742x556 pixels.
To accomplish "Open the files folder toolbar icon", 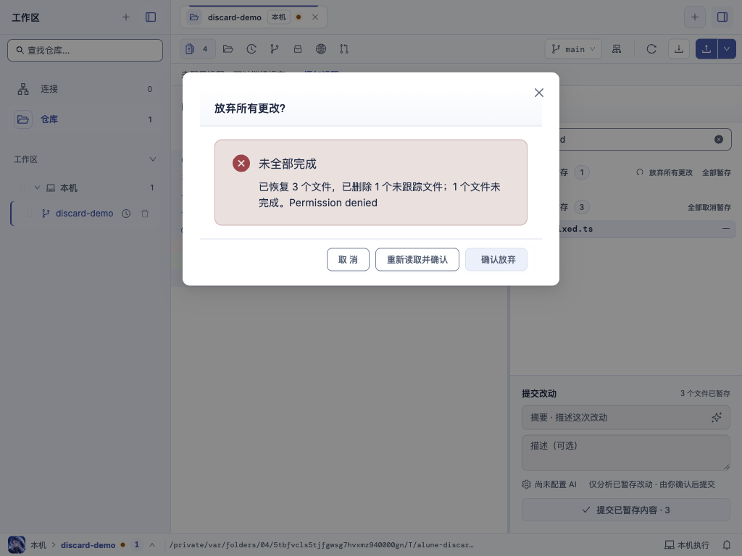I will click(228, 49).
